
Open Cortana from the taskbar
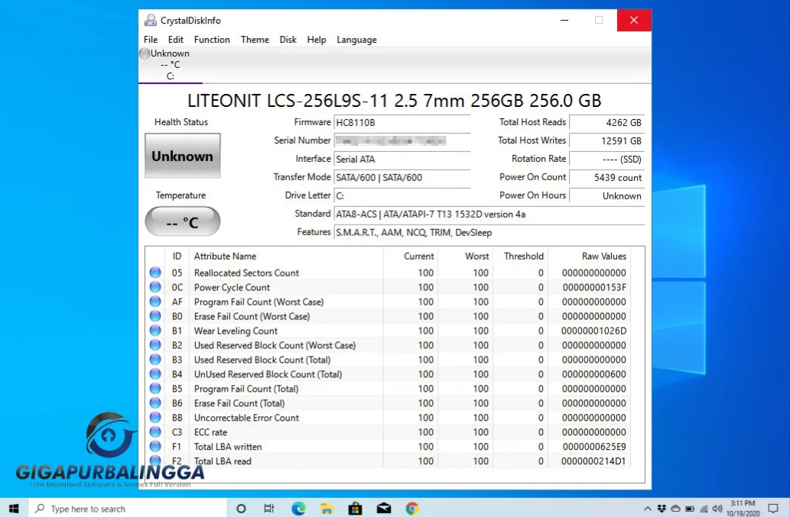pos(241,509)
